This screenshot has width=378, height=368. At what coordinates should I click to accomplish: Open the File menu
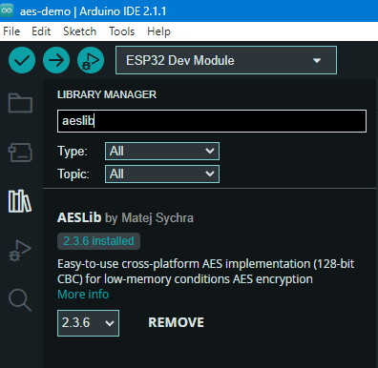click(x=11, y=31)
